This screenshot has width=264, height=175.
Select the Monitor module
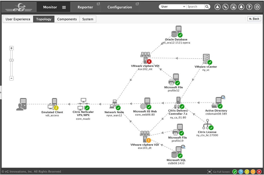[50, 7]
